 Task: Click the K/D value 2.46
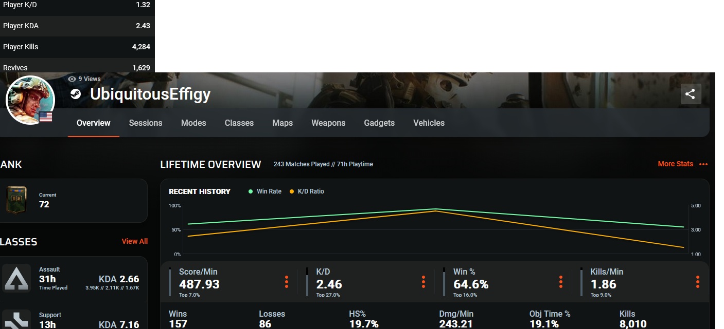[x=329, y=284]
